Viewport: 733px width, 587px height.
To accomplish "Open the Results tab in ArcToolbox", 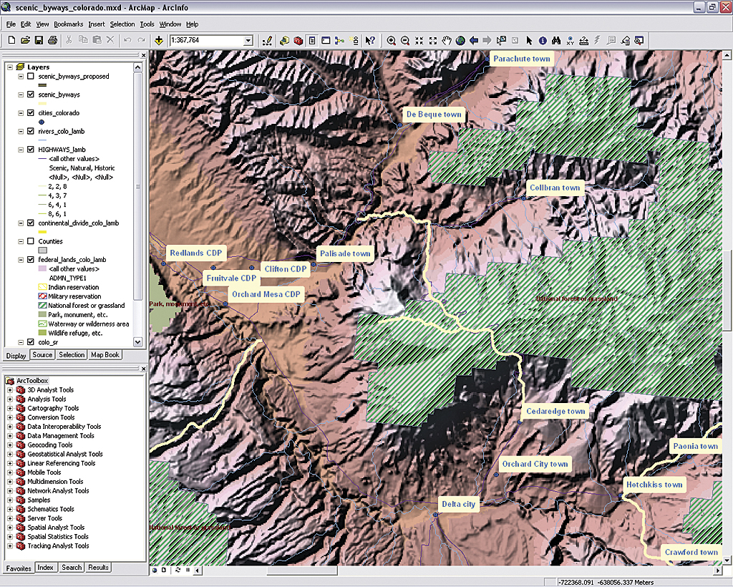I will (x=98, y=568).
